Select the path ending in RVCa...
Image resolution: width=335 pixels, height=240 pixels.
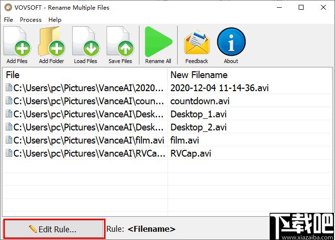pyautogui.click(x=89, y=153)
